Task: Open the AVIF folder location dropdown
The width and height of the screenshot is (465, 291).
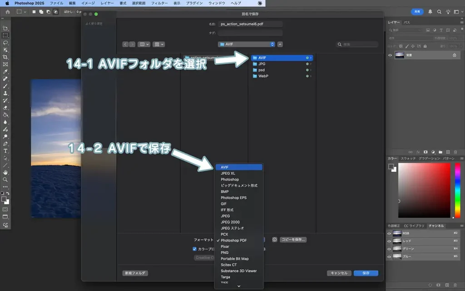Action: (x=247, y=44)
